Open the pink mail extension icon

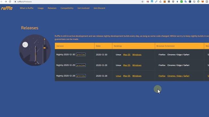click(x=148, y=2)
